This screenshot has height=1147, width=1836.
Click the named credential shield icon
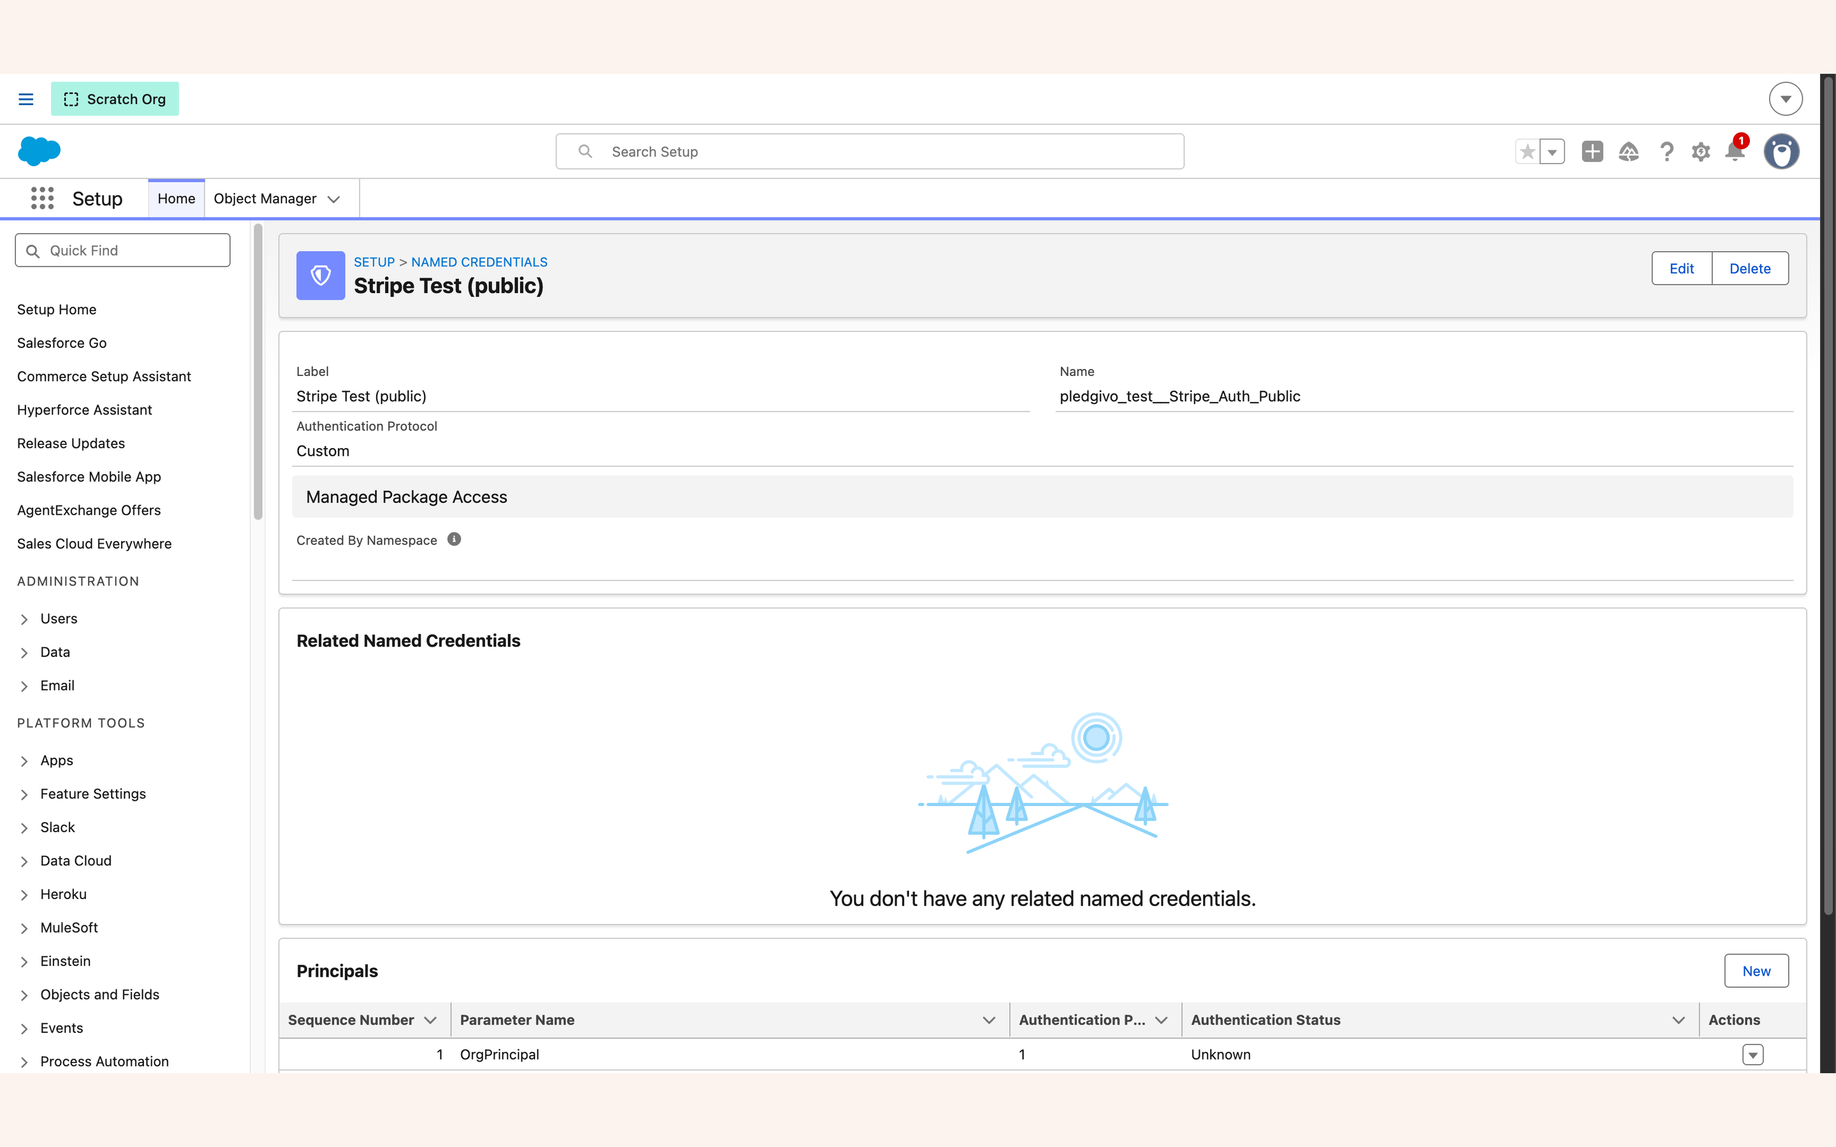(320, 275)
